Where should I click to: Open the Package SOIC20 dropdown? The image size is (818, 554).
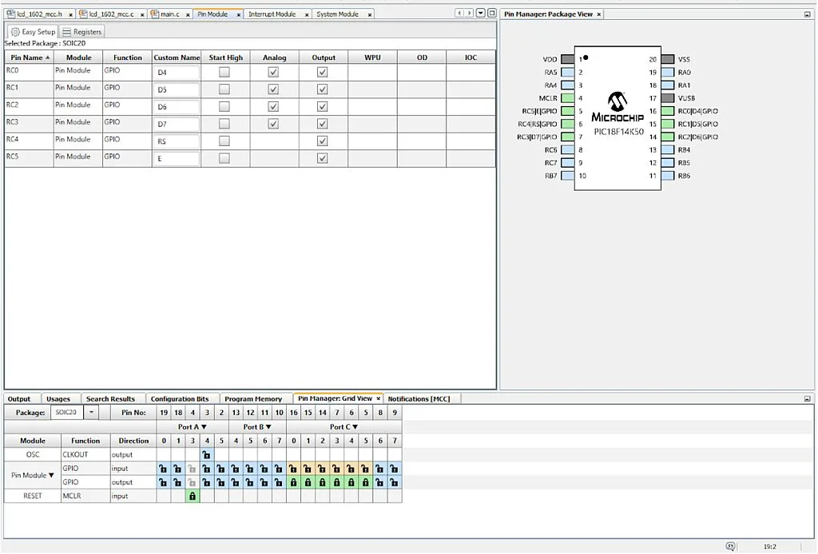(91, 413)
